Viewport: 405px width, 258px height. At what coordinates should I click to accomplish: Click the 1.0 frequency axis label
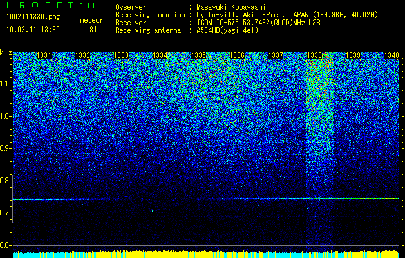coord(5,117)
